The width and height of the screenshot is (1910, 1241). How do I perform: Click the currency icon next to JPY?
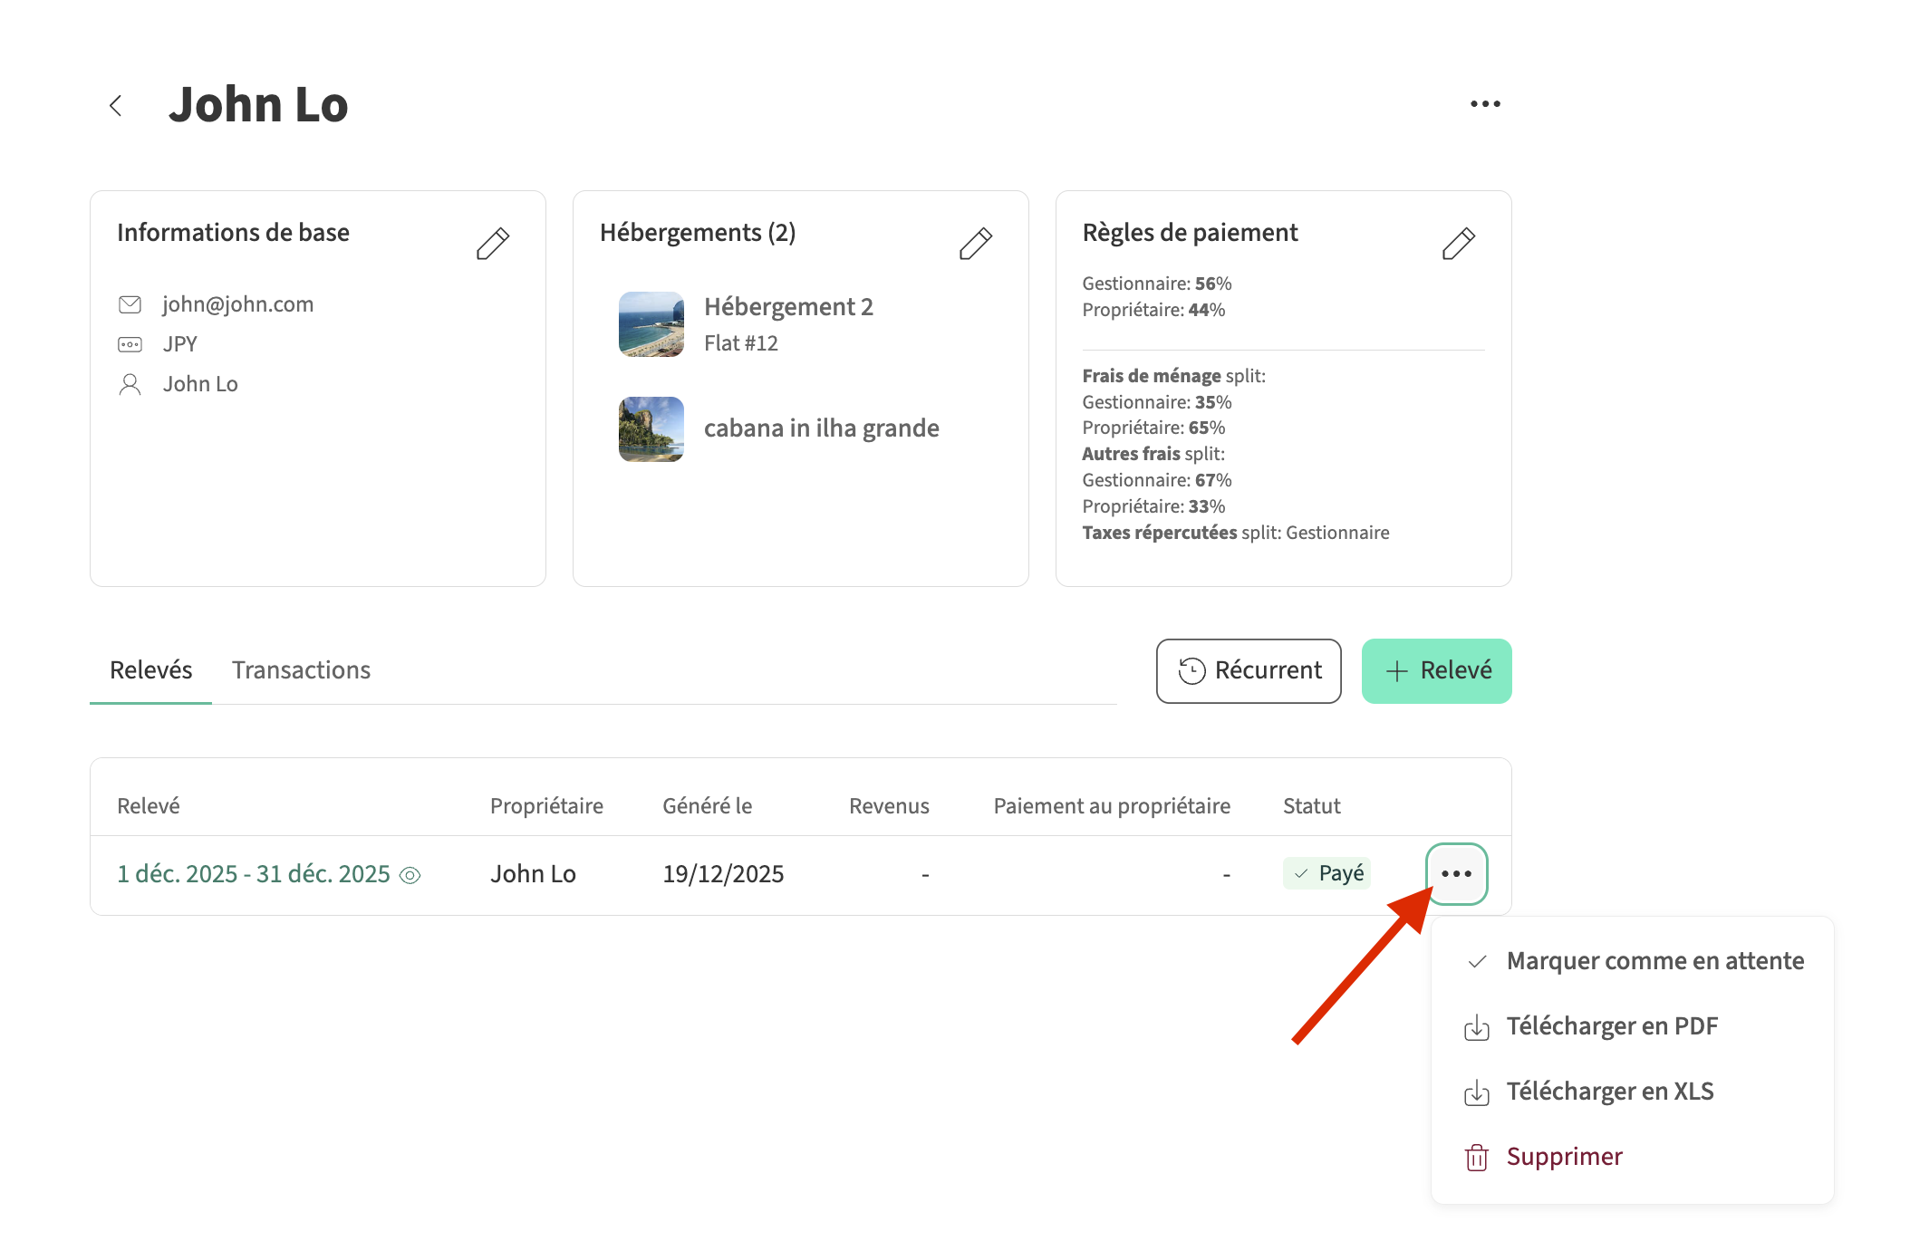(x=130, y=344)
